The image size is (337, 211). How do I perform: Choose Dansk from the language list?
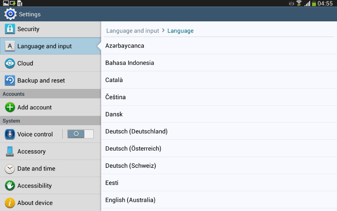114,114
